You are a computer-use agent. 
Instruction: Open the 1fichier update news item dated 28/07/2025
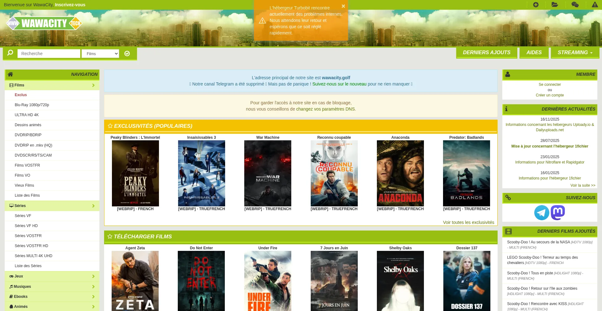click(550, 146)
